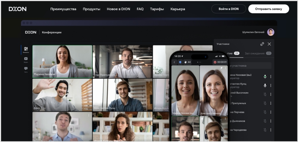Select the Марина Низовая video tile in the grid

(62, 61)
